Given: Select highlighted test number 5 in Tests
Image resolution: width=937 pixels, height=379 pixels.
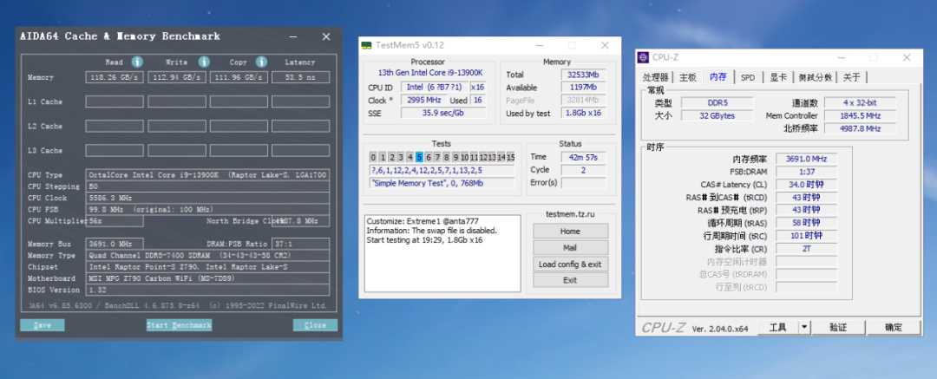Looking at the screenshot, I should 419,157.
